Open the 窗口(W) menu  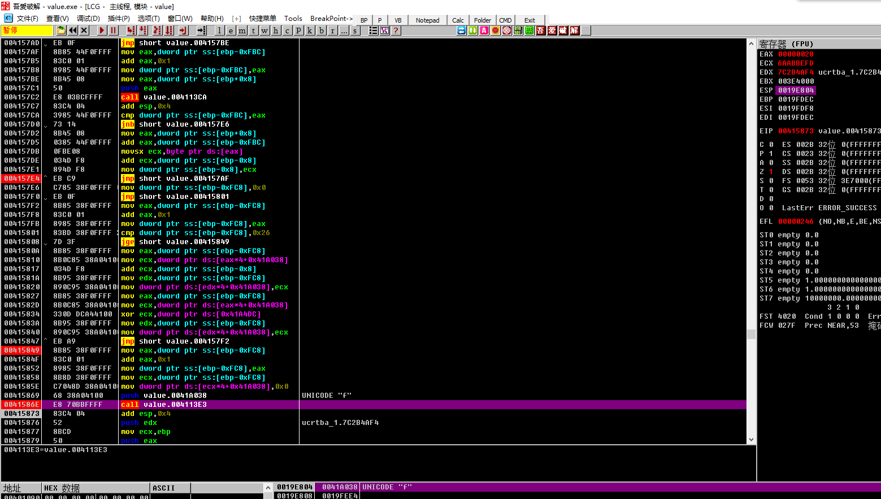180,19
